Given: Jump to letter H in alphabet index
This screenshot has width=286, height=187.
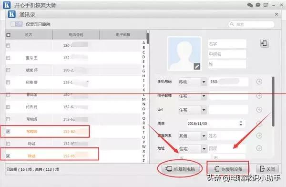Looking at the screenshot, I should (x=144, y=76).
